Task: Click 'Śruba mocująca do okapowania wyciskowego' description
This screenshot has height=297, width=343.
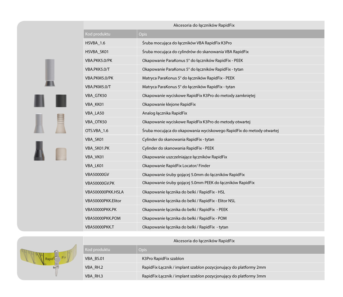Action: pyautogui.click(x=210, y=131)
